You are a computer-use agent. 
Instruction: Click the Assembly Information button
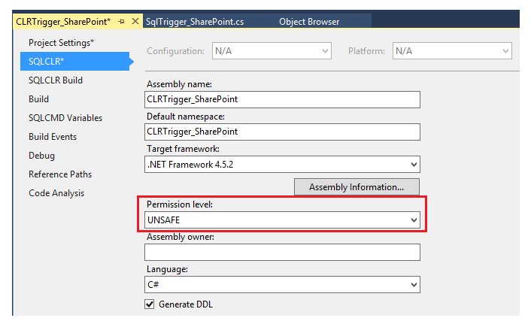coord(357,187)
